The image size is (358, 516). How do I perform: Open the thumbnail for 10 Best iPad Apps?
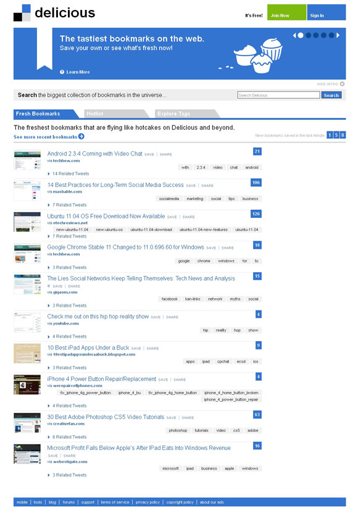27,353
